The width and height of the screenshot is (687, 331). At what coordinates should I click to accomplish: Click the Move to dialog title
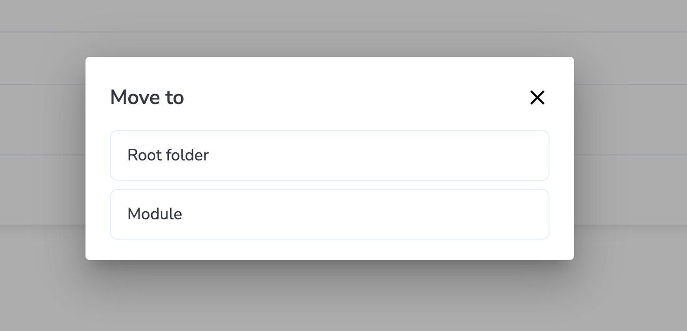(x=147, y=97)
